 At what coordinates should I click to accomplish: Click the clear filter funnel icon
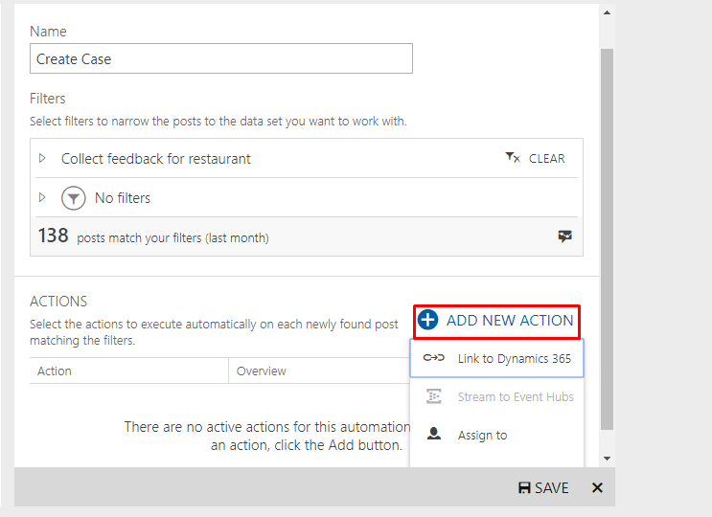(513, 158)
